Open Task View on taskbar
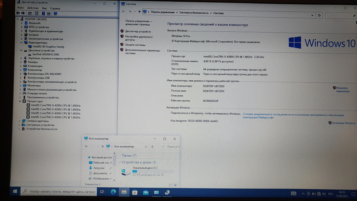The height and width of the screenshot is (201, 357). (102, 192)
